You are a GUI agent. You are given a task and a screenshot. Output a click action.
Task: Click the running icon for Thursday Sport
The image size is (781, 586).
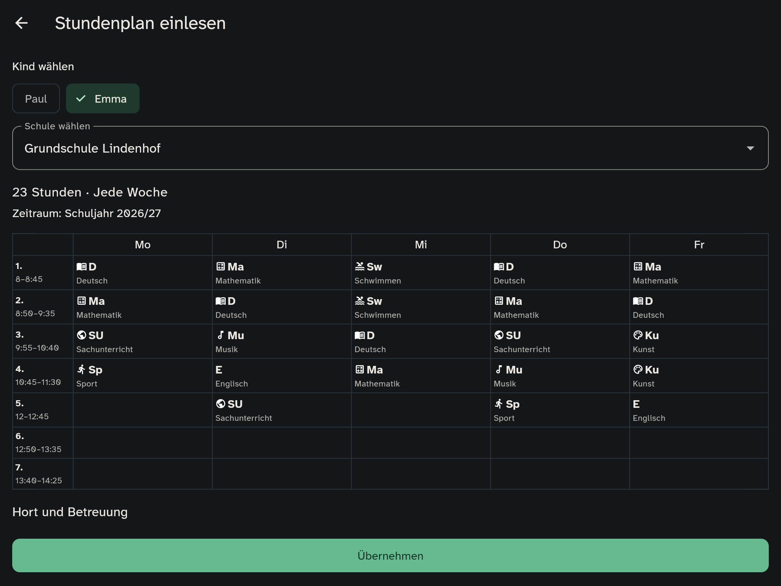point(499,404)
